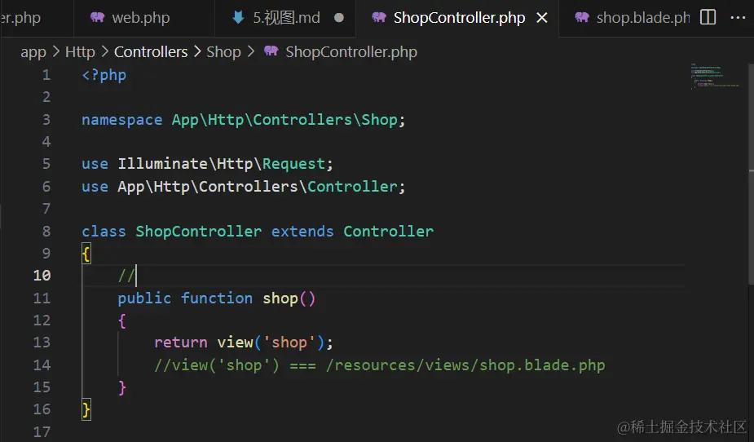
Task: Switch to the shop.blade.php tab
Action: tap(642, 18)
